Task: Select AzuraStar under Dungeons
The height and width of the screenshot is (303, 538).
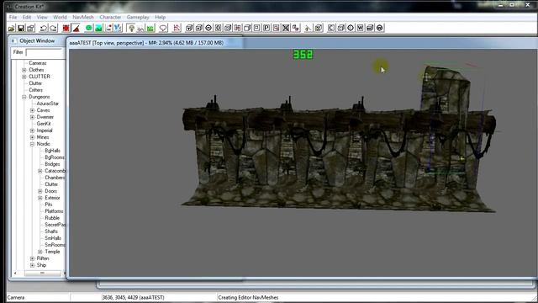Action: tap(48, 104)
